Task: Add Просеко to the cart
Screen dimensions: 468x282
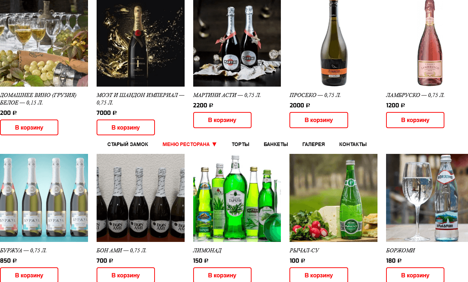Action: coord(318,120)
